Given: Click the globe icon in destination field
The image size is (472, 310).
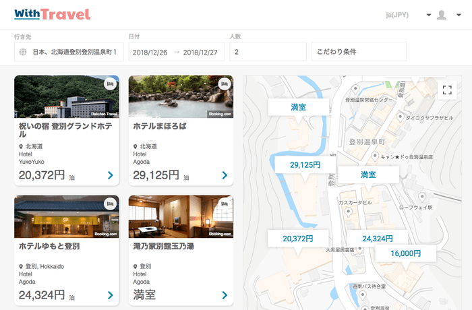Looking at the screenshot, I should (24, 52).
